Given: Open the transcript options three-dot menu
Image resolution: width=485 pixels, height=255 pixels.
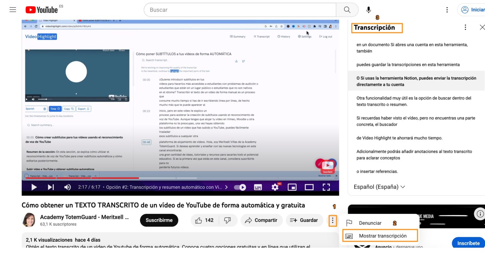Looking at the screenshot, I should coord(465,27).
